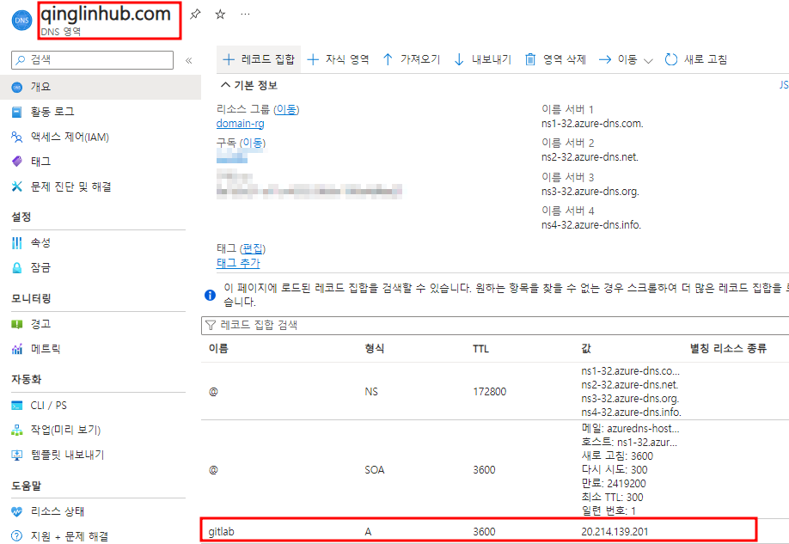Click the 잠금 padlock icon
This screenshot has height=544, width=789.
click(x=16, y=267)
